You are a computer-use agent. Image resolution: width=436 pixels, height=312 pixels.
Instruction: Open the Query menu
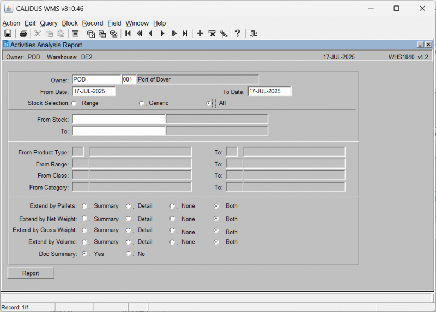coord(49,23)
